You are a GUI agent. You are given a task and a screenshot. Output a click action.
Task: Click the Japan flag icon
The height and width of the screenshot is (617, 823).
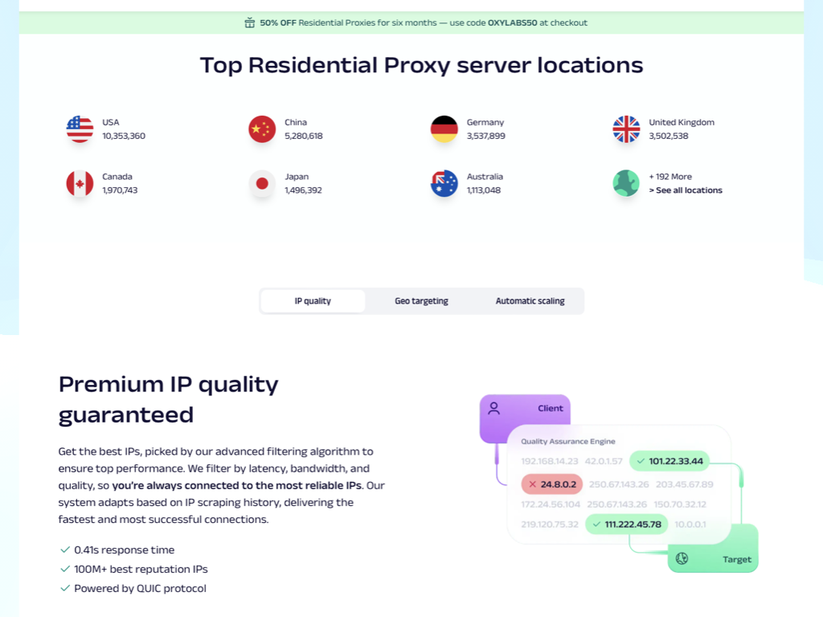pyautogui.click(x=262, y=184)
